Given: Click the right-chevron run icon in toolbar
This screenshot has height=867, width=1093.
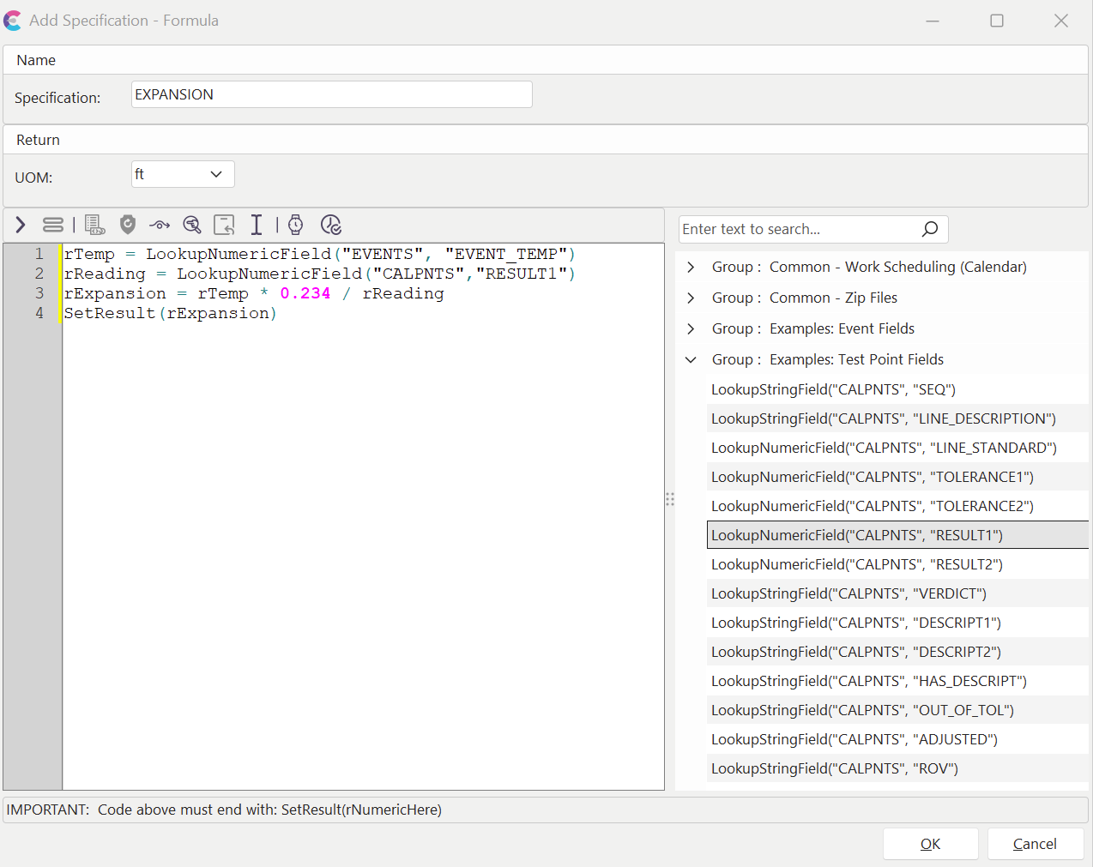Looking at the screenshot, I should pos(21,225).
